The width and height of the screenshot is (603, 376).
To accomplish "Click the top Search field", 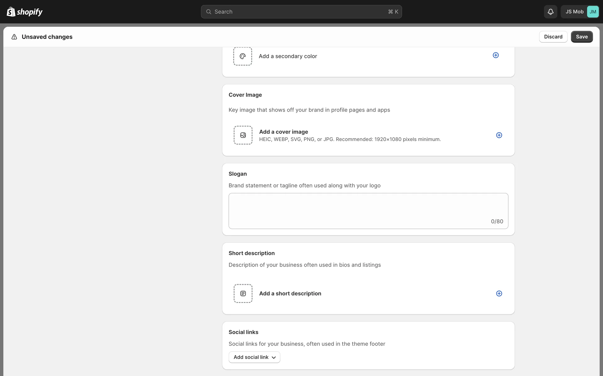I will coord(301,12).
